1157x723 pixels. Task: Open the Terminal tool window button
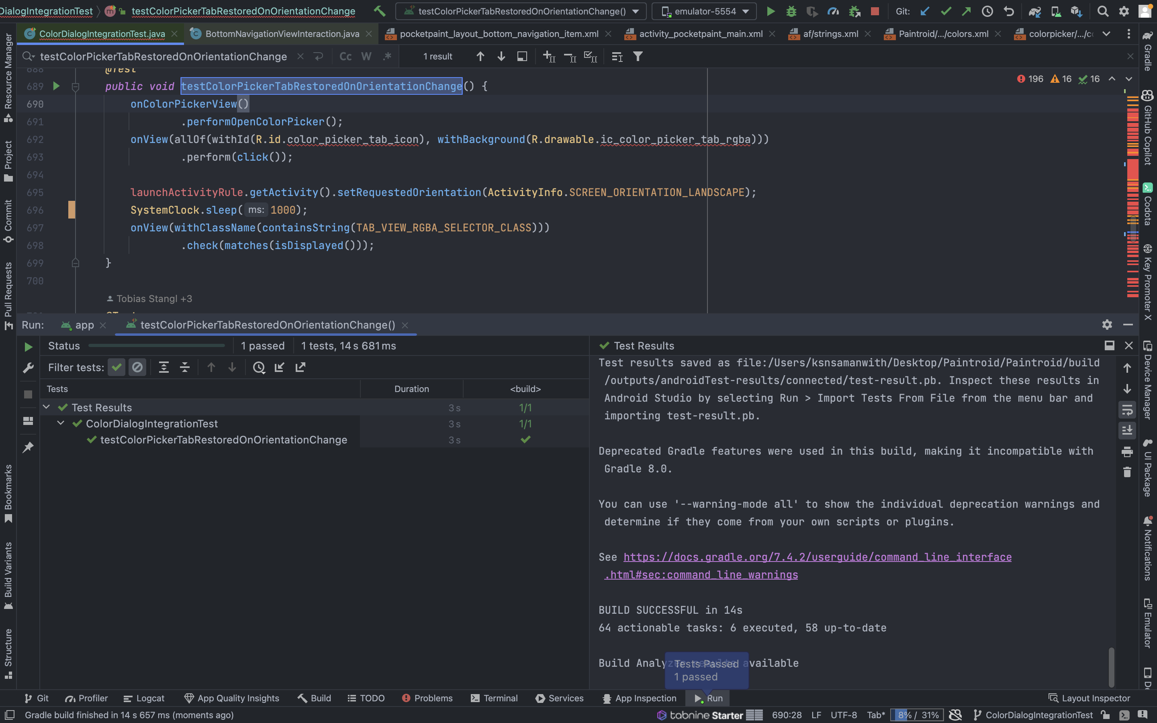coord(495,698)
